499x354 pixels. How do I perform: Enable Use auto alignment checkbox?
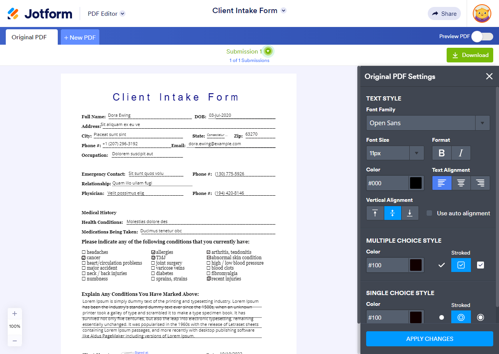429,213
